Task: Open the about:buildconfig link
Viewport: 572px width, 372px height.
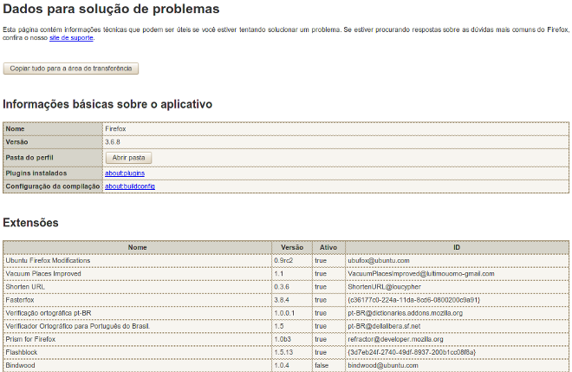Action: coord(130,186)
